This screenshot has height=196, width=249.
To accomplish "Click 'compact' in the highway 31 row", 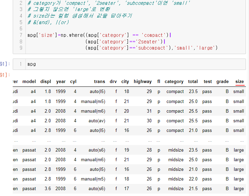I will [175, 111].
